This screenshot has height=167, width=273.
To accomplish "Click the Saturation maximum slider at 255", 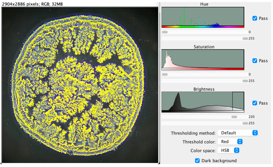I will (245, 81).
